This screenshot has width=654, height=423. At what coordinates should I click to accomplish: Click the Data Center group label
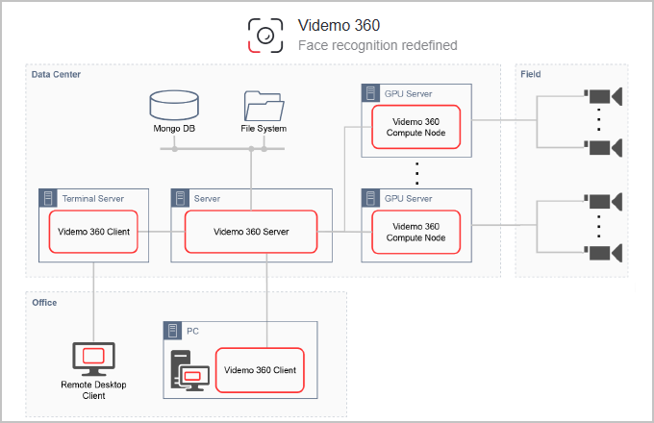tap(56, 74)
